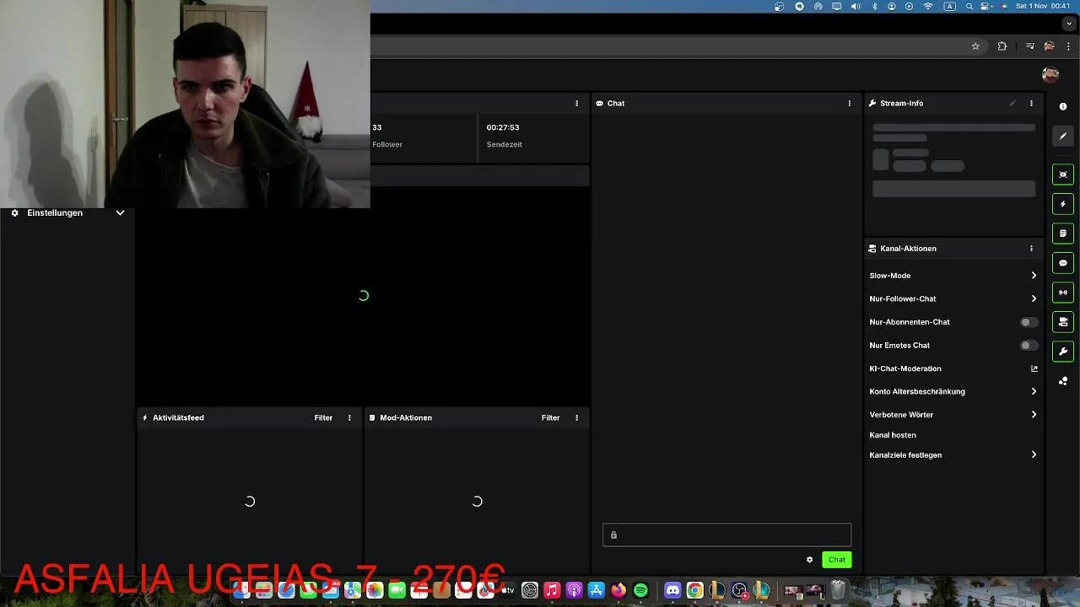The image size is (1080, 607).
Task: Open Mod-Aktionen panel three-dot menu
Action: tap(577, 417)
